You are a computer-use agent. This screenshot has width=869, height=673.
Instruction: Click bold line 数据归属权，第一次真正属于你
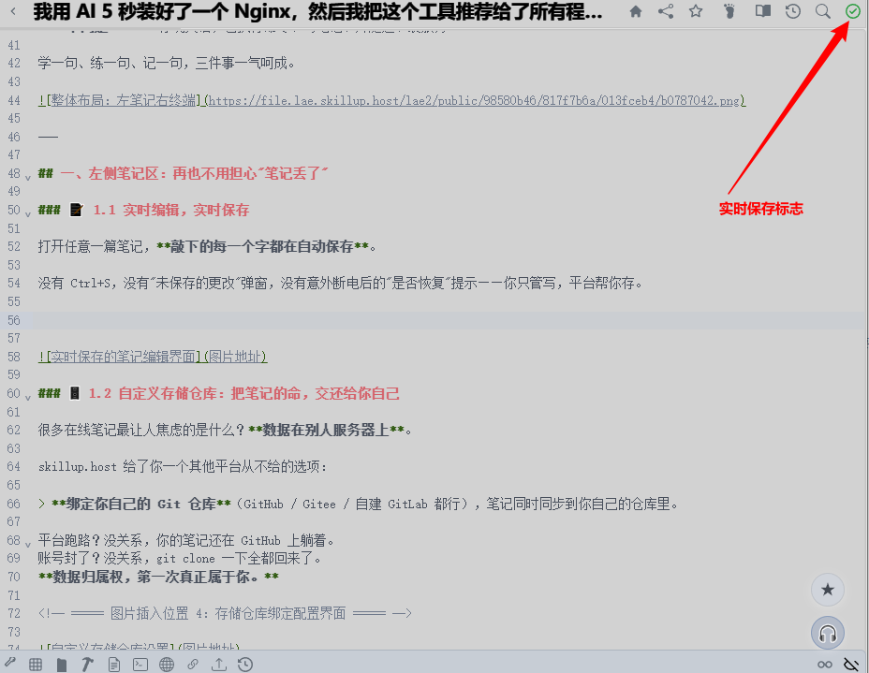(158, 577)
